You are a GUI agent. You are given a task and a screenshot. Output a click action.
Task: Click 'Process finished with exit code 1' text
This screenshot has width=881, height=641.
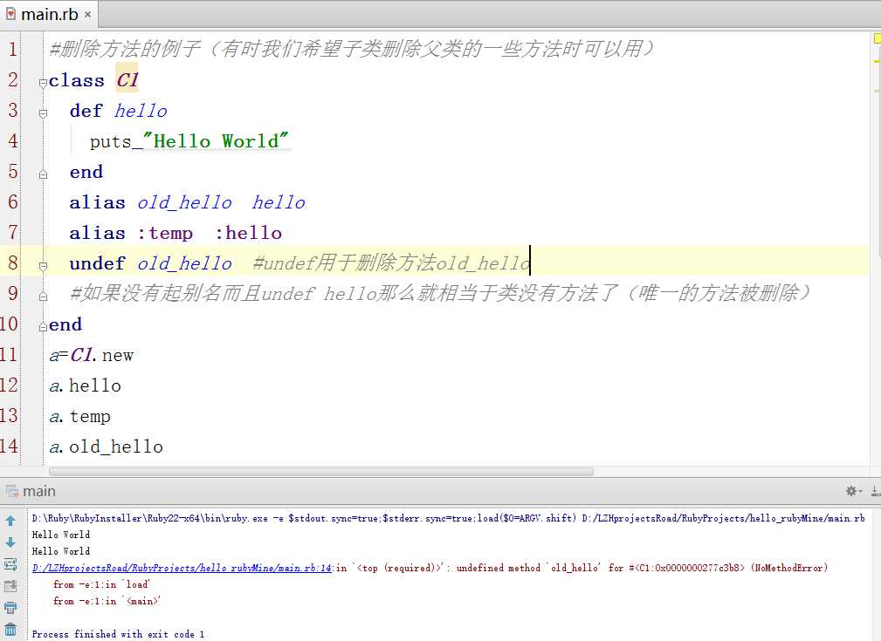[x=118, y=634]
